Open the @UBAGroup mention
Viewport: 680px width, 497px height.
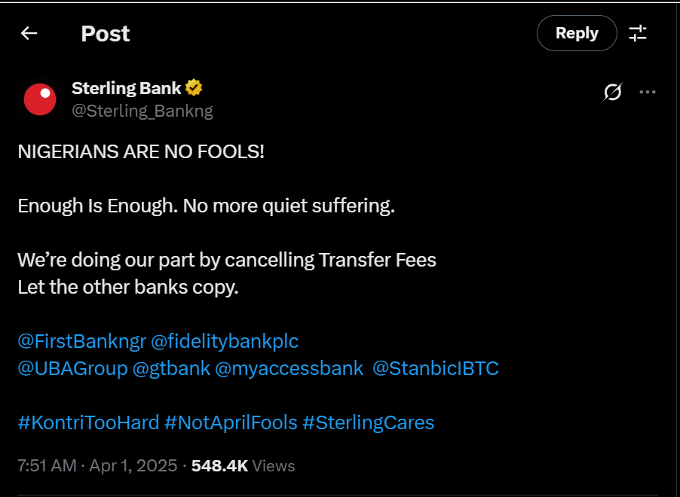pos(72,369)
